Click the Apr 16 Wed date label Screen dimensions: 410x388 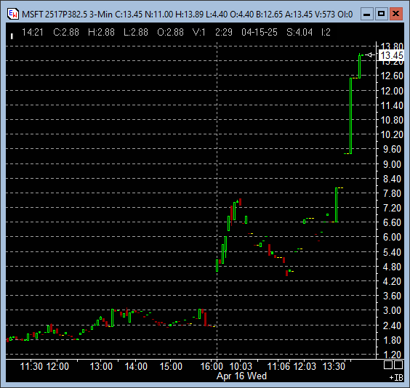(241, 376)
